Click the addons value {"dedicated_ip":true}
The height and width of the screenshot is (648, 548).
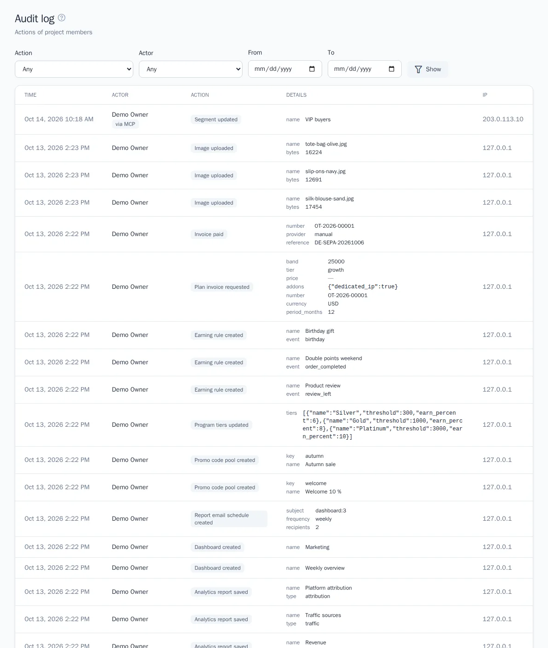click(363, 287)
